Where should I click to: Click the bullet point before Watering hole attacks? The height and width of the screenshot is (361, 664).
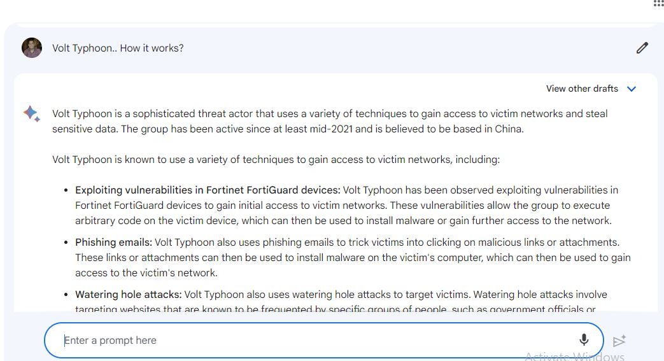coord(66,295)
